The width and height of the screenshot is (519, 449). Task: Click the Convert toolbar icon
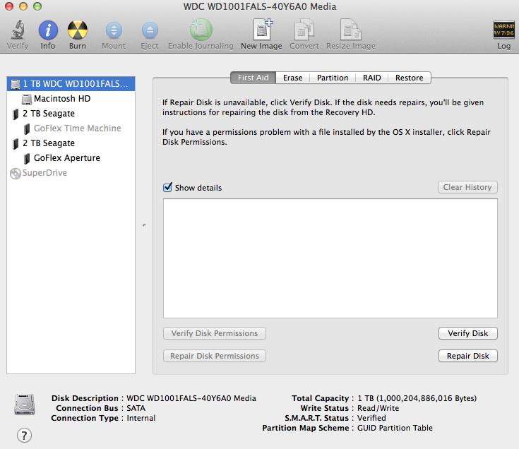304,30
